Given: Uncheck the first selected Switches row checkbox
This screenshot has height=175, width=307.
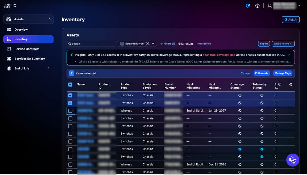Looking at the screenshot, I should [70, 95].
